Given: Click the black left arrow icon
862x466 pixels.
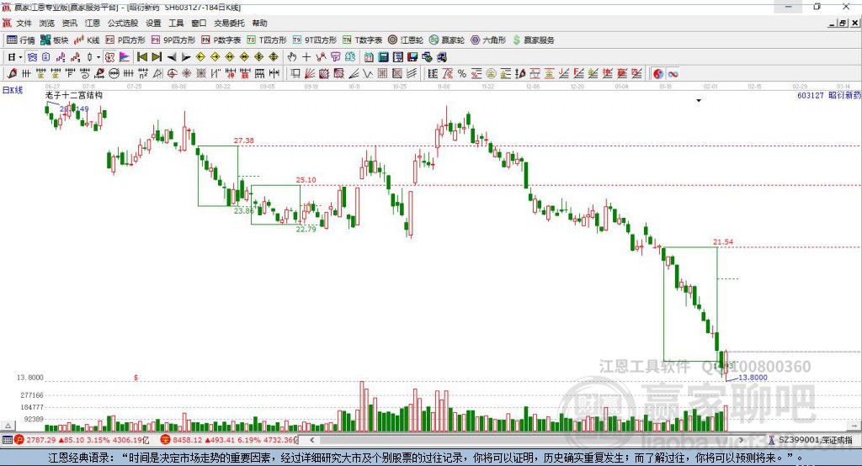Looking at the screenshot, I should [x=172, y=57].
